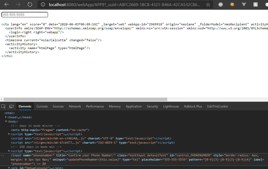This screenshot has width=268, height=169.
Task: Expand the first script type text/javascript node
Action: click(x=9, y=134)
